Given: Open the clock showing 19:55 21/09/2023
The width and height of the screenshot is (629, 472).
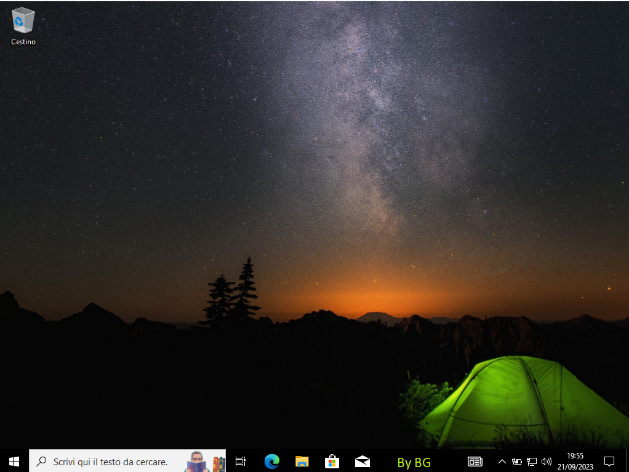Looking at the screenshot, I should point(575,462).
